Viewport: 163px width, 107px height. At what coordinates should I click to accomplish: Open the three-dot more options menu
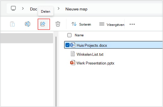pos(132,24)
